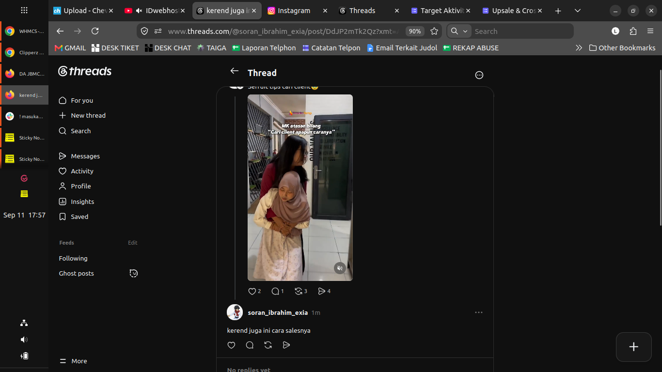Open three-dot menu on soran_ibrahim_exia reply

coord(479,312)
